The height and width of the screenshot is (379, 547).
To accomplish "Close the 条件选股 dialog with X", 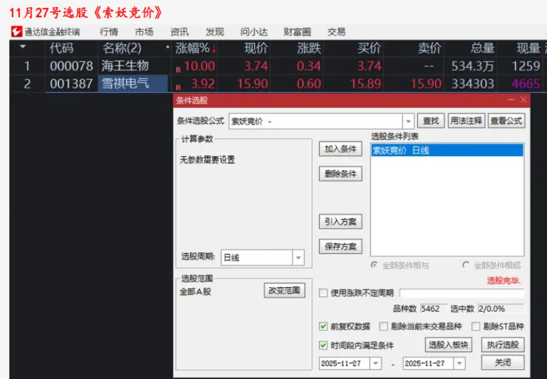I will [523, 100].
